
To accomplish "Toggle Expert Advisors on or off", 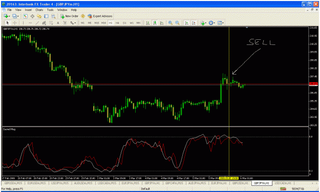I will pyautogui.click(x=100, y=16).
